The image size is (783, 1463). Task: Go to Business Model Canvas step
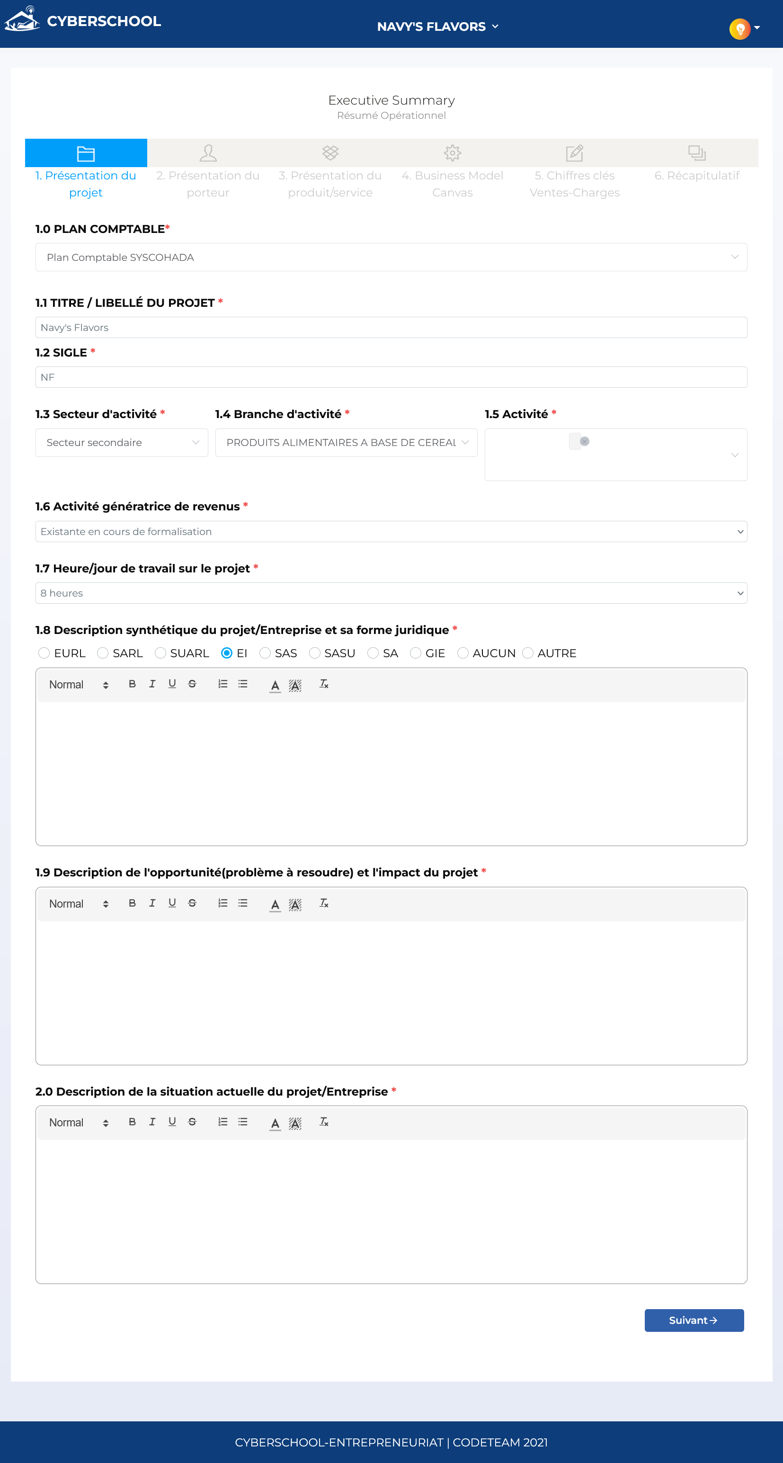[x=452, y=169]
